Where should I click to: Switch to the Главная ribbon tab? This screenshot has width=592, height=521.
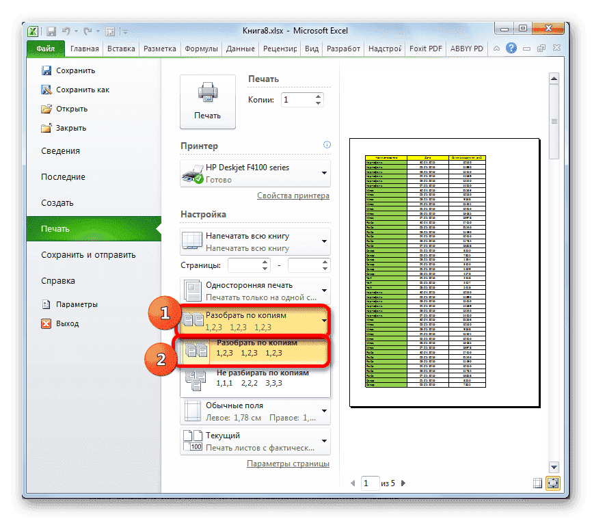tap(83, 49)
